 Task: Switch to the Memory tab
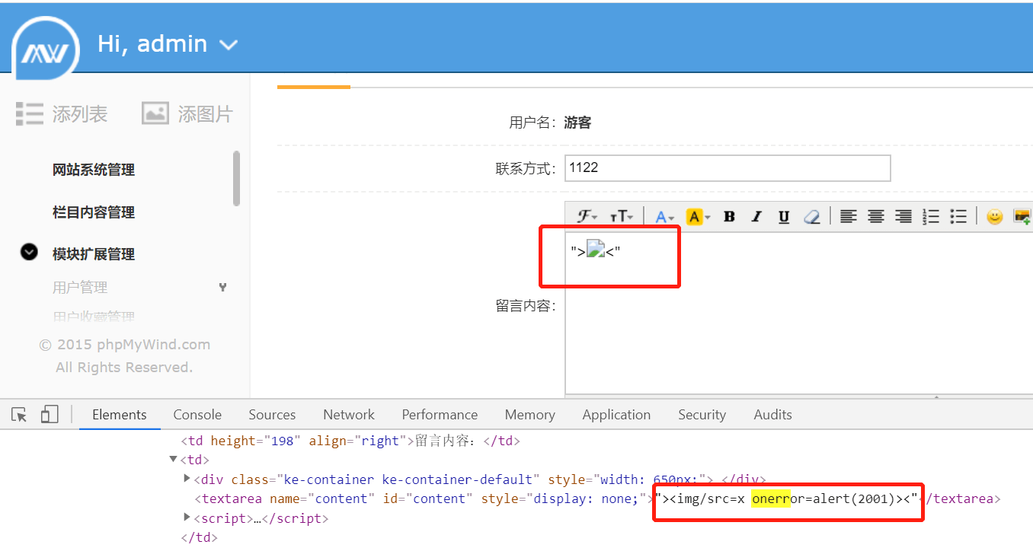529,415
